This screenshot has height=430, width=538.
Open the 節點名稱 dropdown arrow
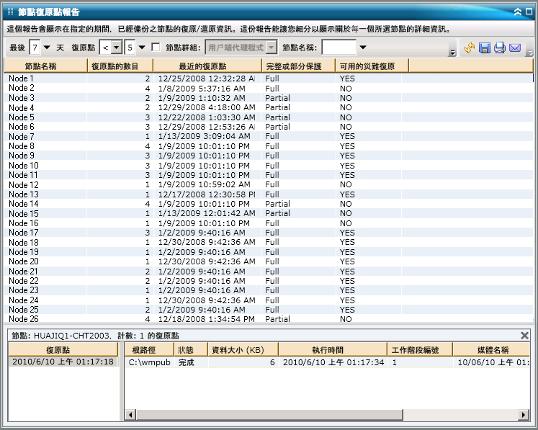pyautogui.click(x=363, y=48)
